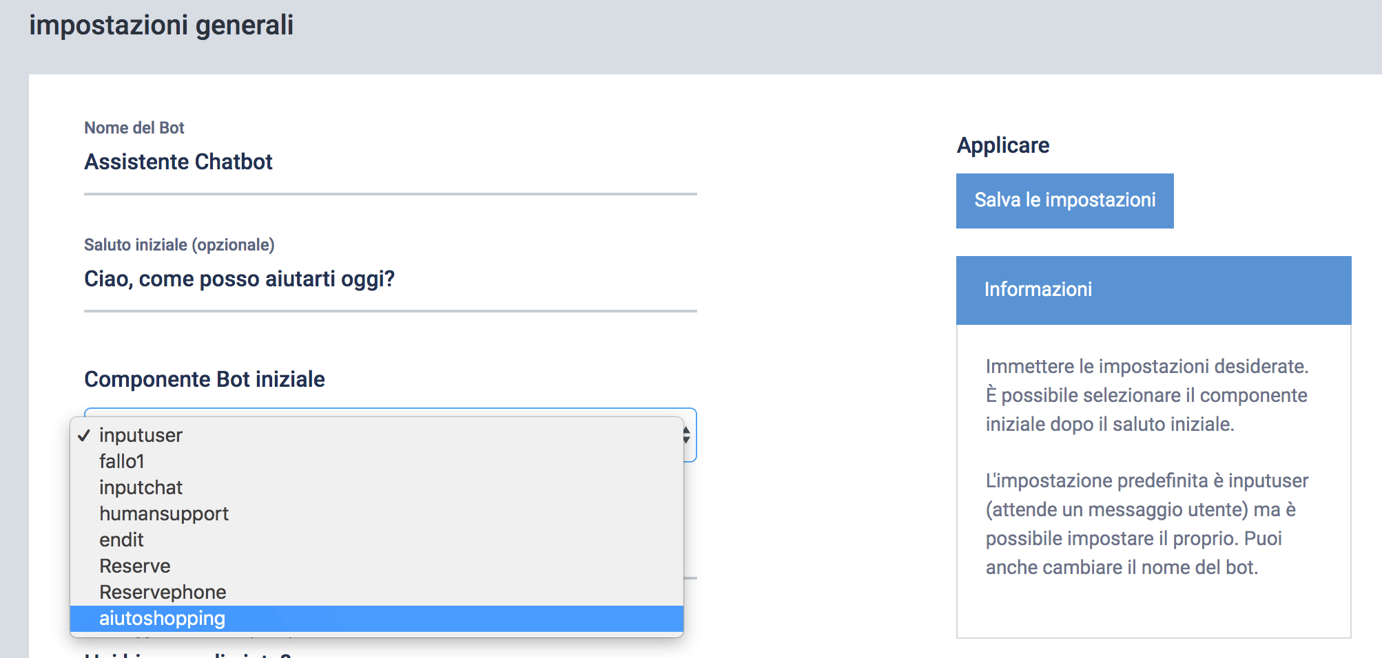This screenshot has height=658, width=1382.
Task: Pick fallo1 in the open dropdown
Action: [x=377, y=461]
